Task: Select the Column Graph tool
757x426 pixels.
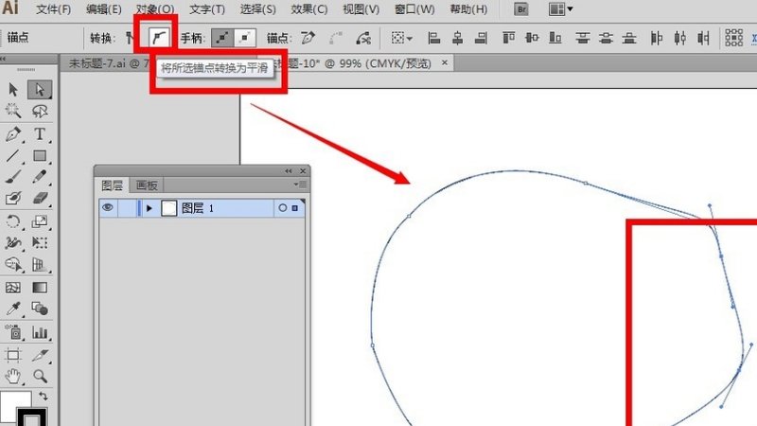Action: 40,332
